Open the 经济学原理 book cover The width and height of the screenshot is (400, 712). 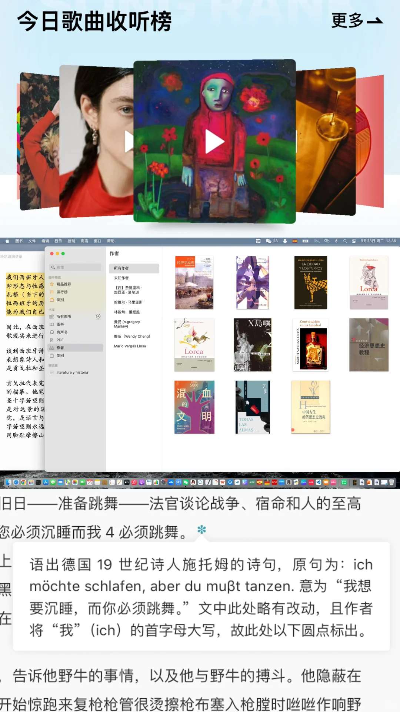tap(194, 282)
